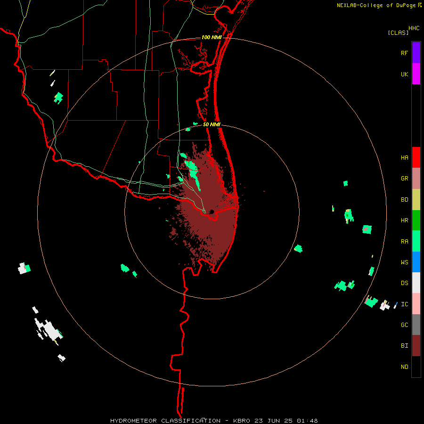Pick the RA light green swatch

[x=416, y=241]
